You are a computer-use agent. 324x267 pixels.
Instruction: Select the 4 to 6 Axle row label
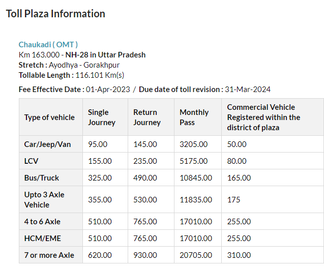(x=42, y=222)
